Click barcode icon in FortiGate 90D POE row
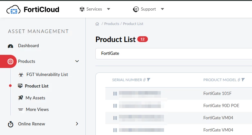This screenshot has height=135, width=252. tap(115, 106)
